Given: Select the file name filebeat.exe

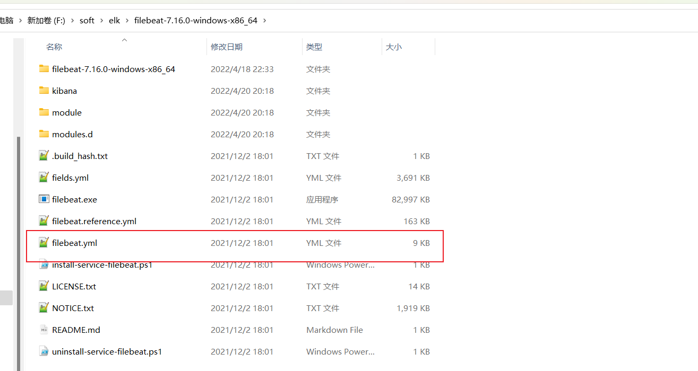Looking at the screenshot, I should tap(74, 199).
